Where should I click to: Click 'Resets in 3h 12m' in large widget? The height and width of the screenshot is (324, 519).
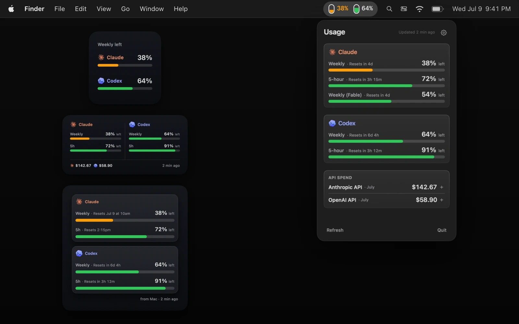[99, 282]
